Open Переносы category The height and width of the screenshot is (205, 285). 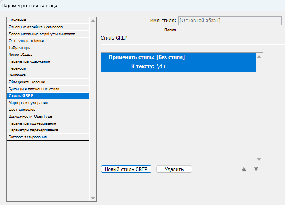click(x=17, y=68)
